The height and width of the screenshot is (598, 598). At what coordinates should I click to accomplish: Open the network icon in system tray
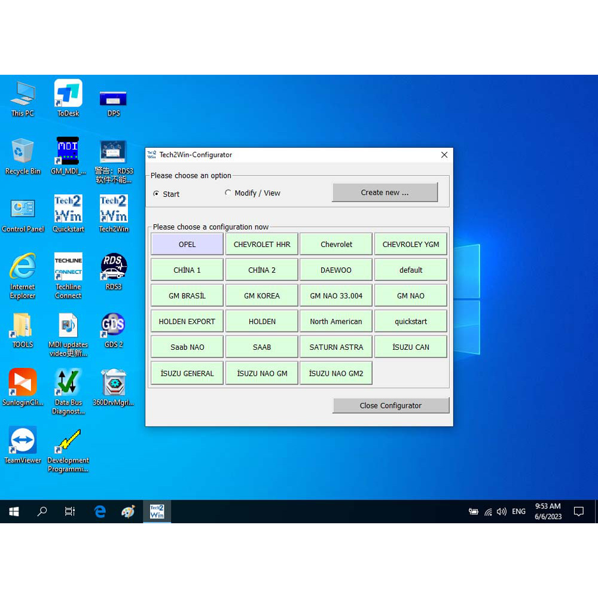coord(488,512)
